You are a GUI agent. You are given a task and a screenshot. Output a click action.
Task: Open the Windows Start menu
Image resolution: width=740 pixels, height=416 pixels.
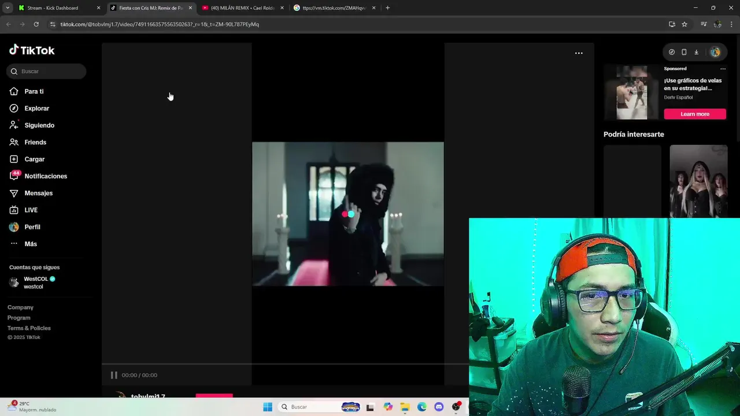pos(268,407)
